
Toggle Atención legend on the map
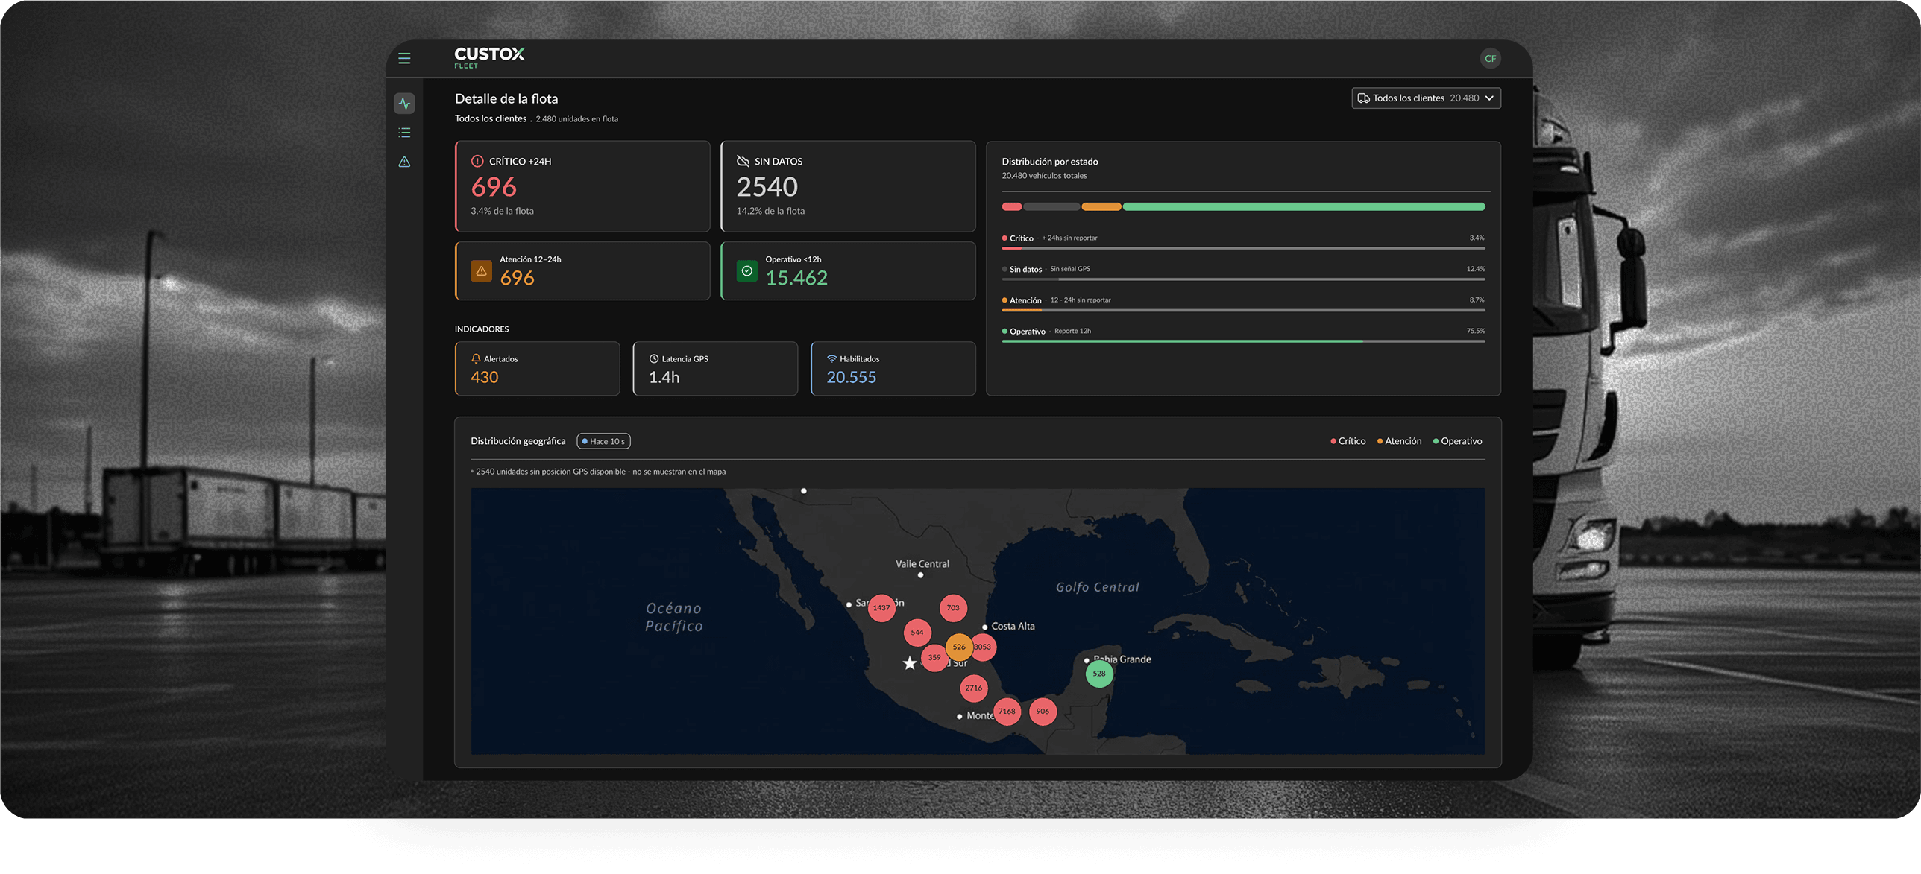tap(1399, 441)
